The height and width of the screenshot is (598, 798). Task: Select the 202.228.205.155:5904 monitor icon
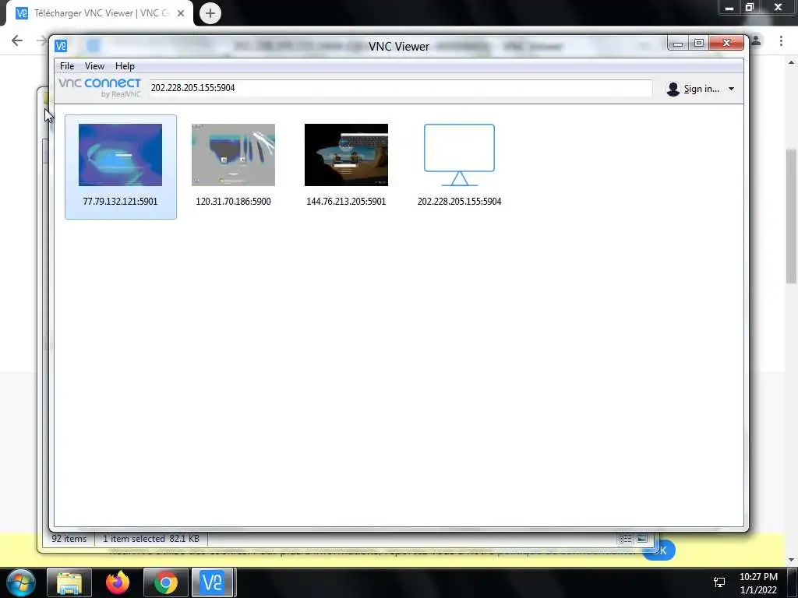pyautogui.click(x=459, y=155)
